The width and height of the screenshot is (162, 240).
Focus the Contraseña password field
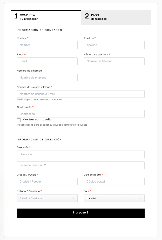click(x=81, y=114)
